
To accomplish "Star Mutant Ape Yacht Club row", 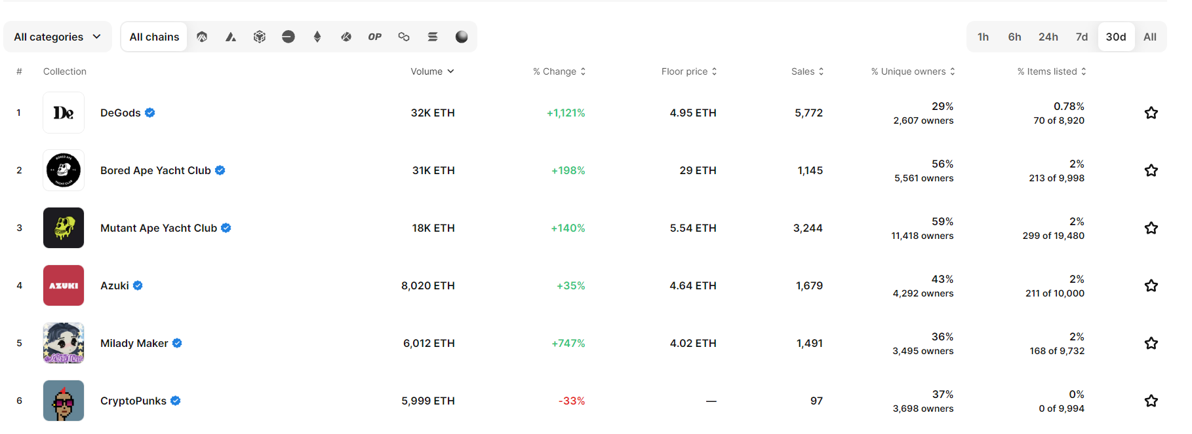I will (x=1151, y=228).
